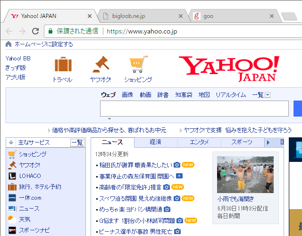Select the ニュース news tab
The width and height of the screenshot is (302, 236).
[x=112, y=143]
